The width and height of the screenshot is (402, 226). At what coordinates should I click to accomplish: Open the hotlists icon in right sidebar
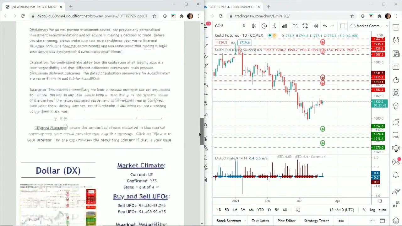[396, 80]
